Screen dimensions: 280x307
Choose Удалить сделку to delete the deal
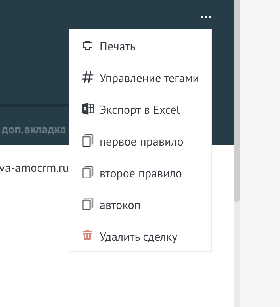[x=138, y=237]
